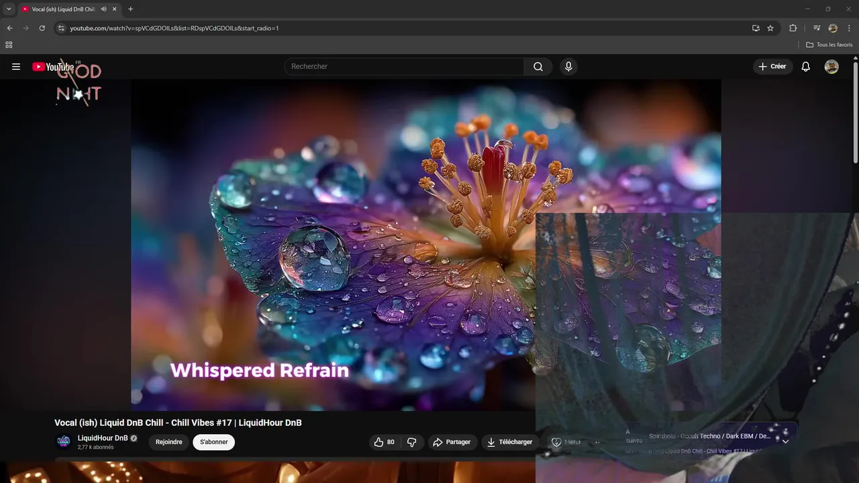
Task: Go to the YouTube home logo
Action: coord(53,66)
